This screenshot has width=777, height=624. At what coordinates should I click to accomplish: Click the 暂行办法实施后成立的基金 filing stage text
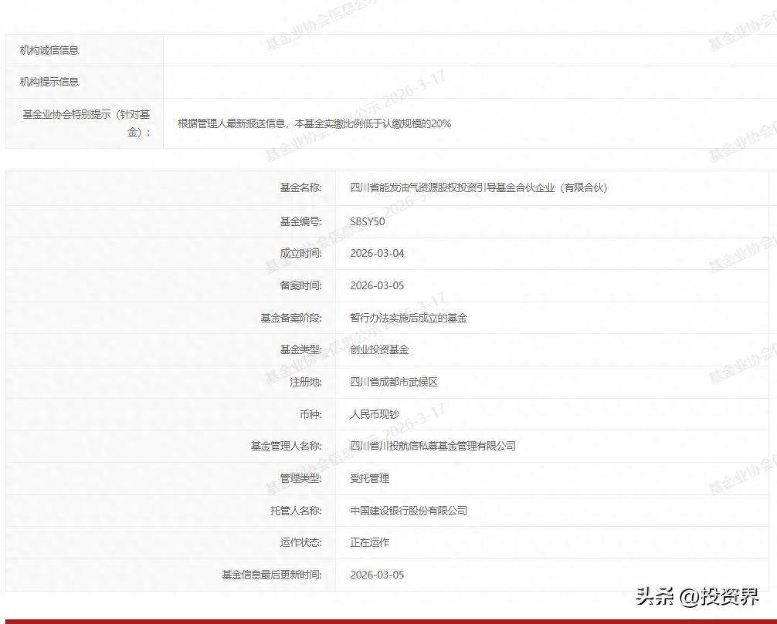click(x=409, y=318)
